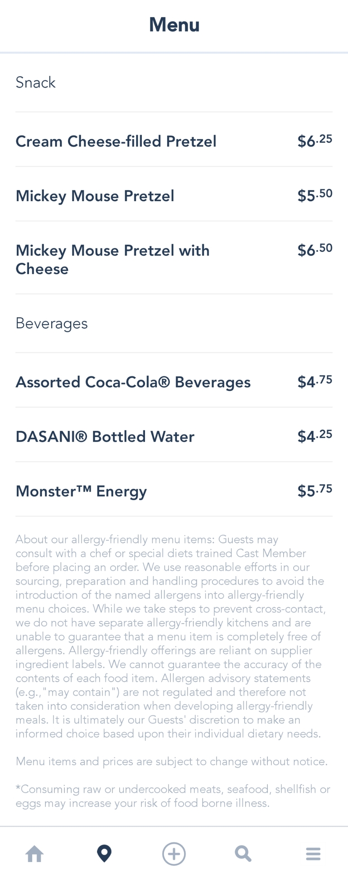This screenshot has width=348, height=881.
Task: Tap the prices subject to change notice
Action: (171, 761)
